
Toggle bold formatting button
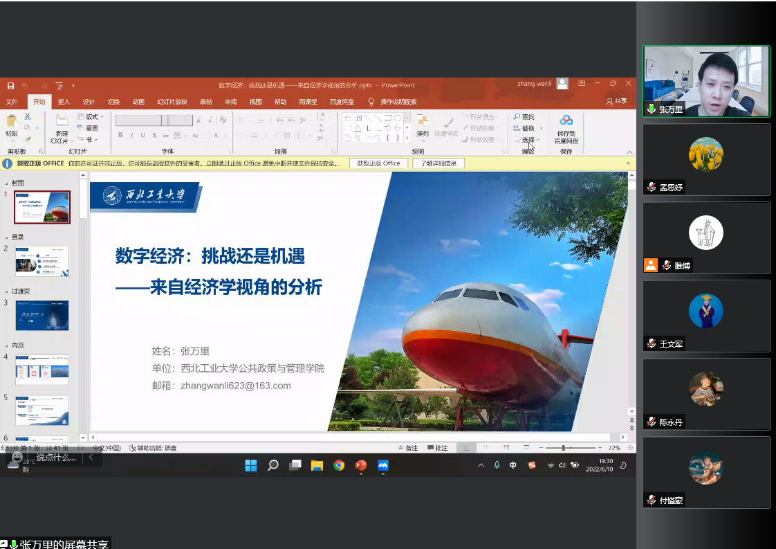(x=120, y=135)
